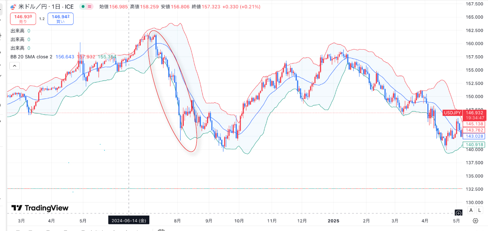Open symbol search via 米ドル／円 title
Image resolution: width=488 pixels, height=231 pixels.
[x=33, y=7]
